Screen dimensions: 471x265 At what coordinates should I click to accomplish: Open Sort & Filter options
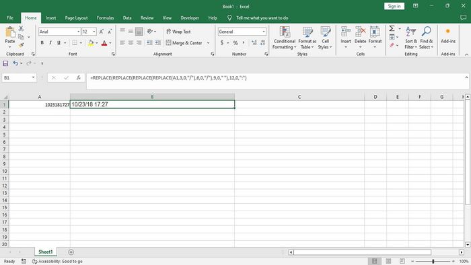click(411, 38)
